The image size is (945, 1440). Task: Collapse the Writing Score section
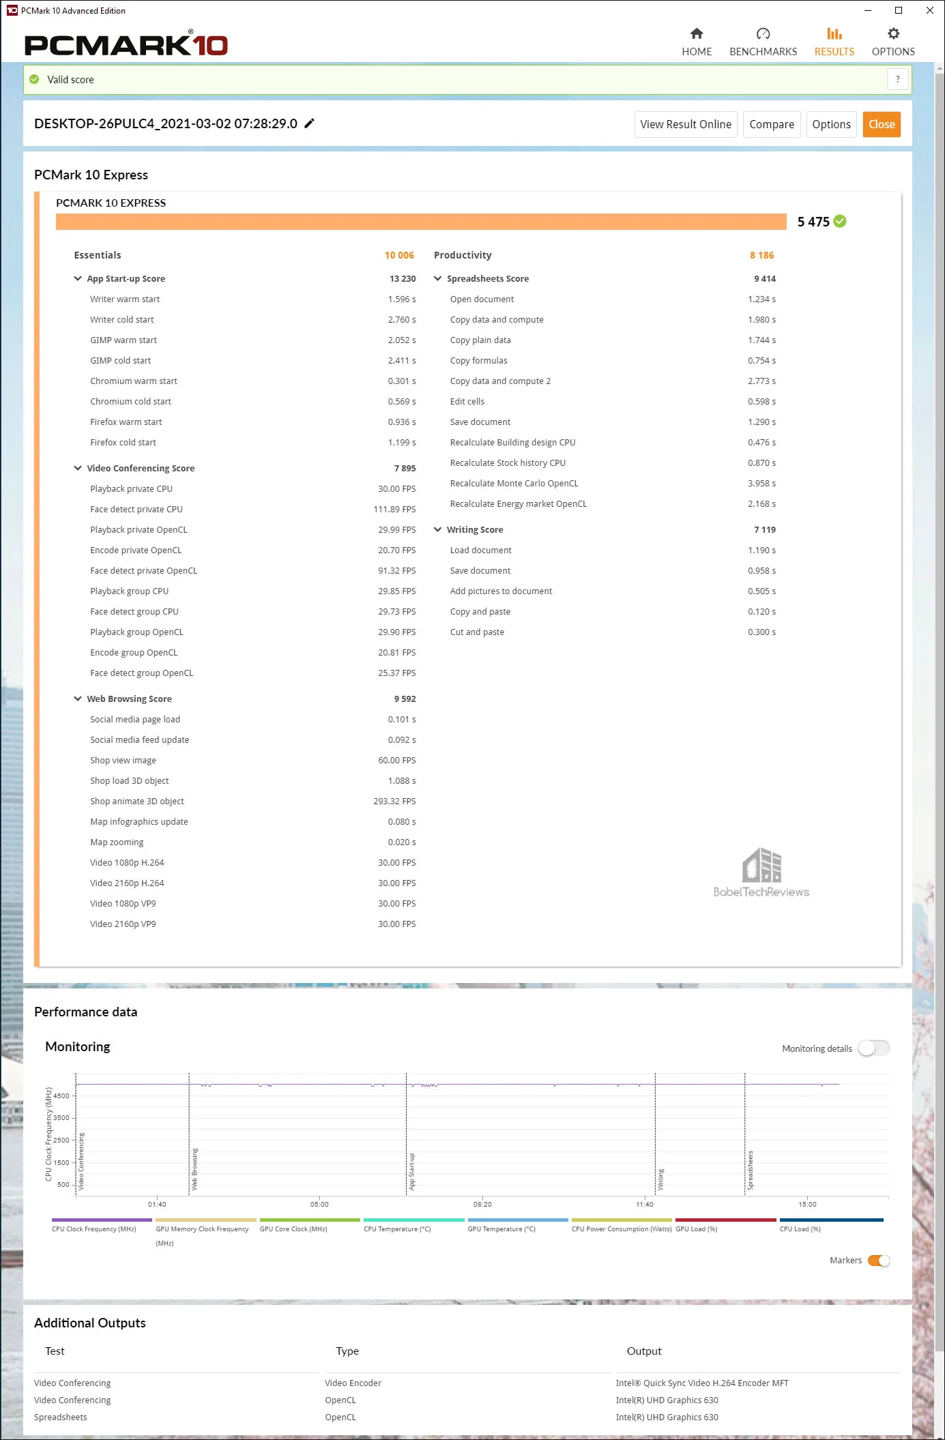tap(437, 529)
